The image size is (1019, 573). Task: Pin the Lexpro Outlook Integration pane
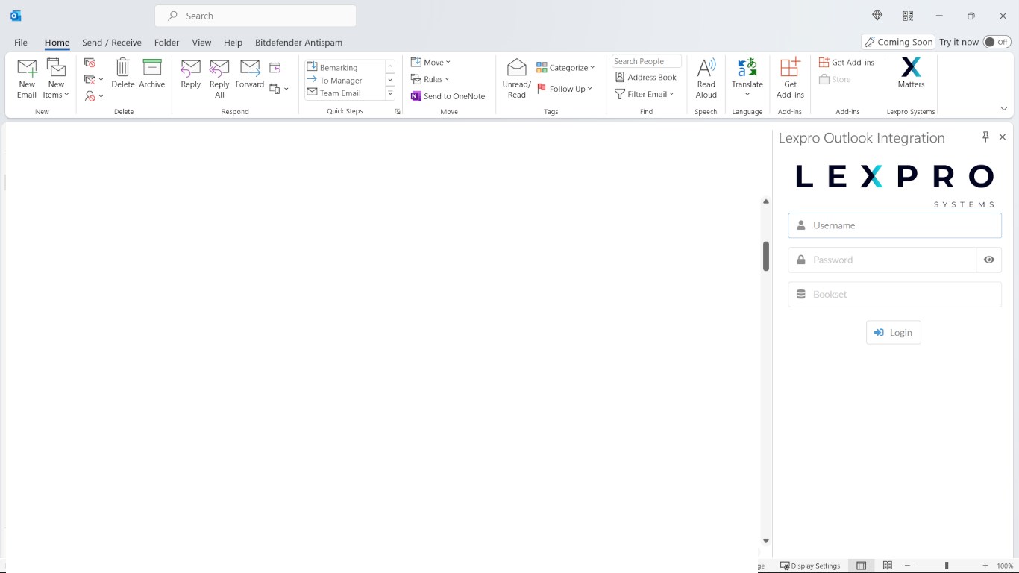click(985, 137)
